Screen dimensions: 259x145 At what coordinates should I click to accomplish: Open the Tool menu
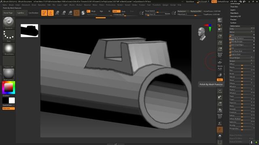[x=149, y=5]
